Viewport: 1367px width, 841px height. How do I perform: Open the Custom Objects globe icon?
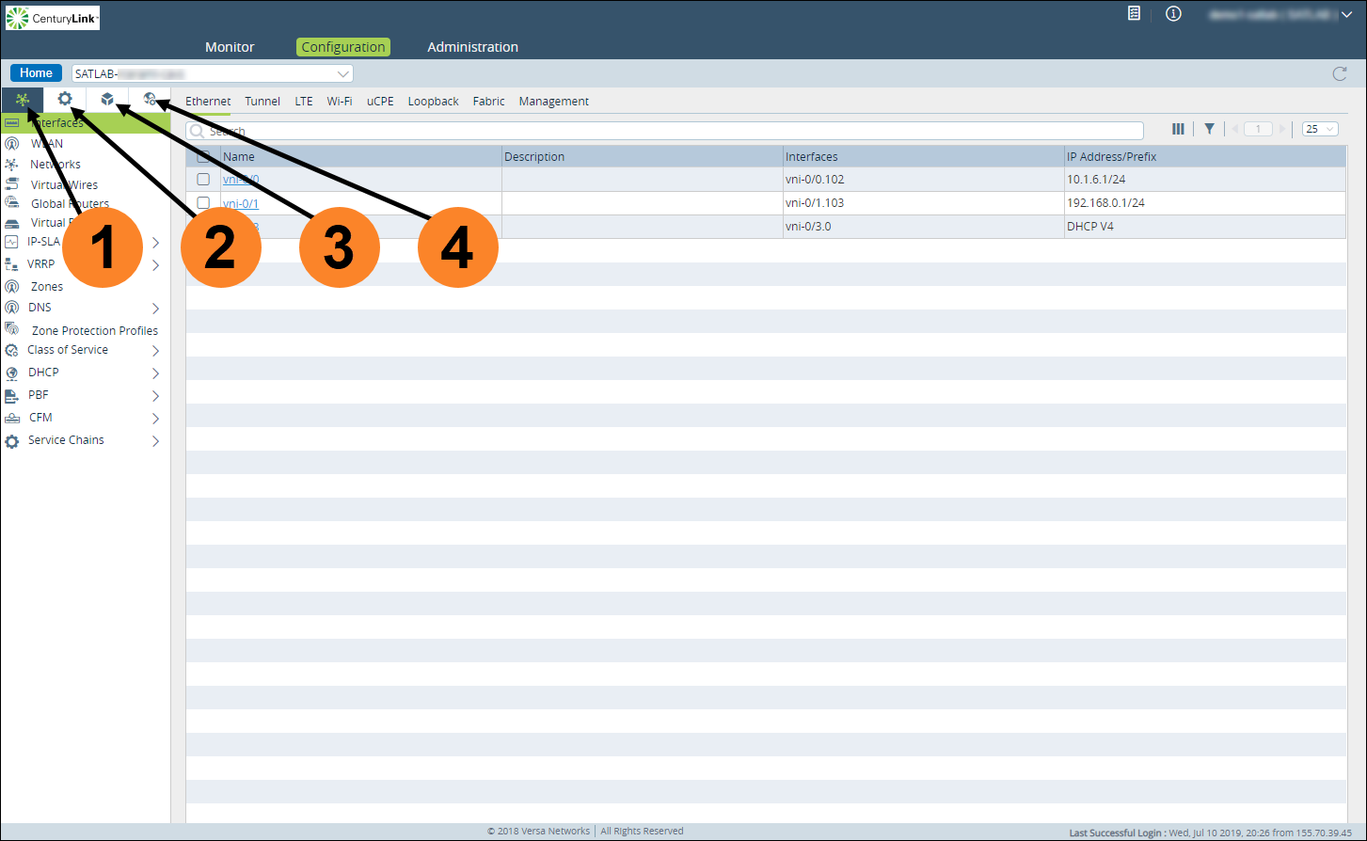pyautogui.click(x=151, y=99)
